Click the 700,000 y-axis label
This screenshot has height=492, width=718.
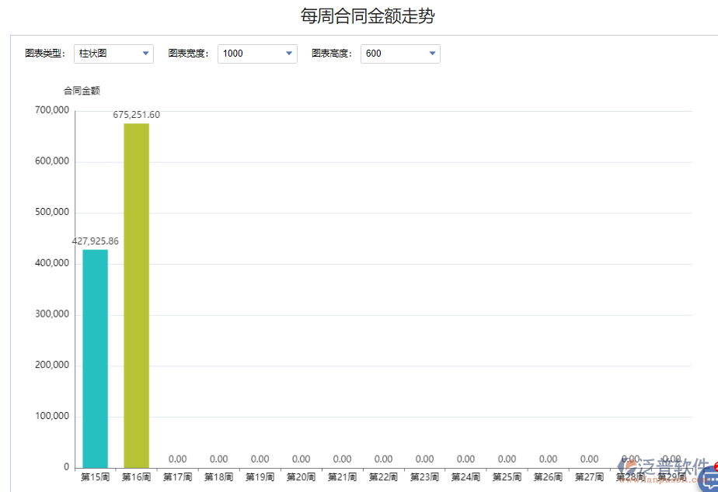click(x=51, y=109)
